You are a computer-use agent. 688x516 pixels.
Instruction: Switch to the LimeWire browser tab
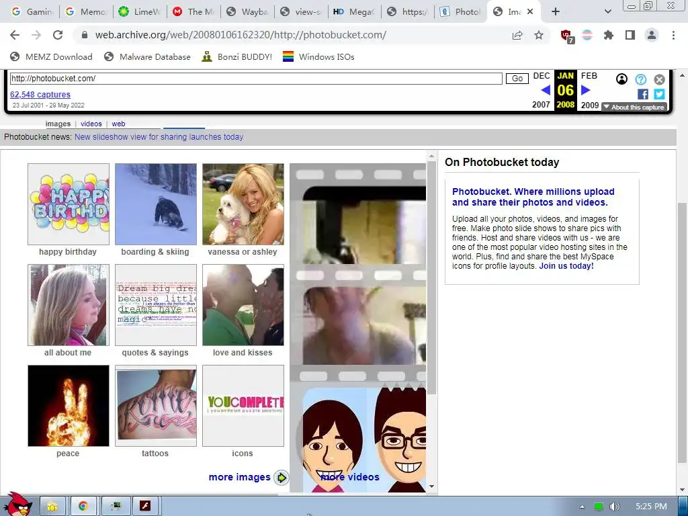tap(140, 11)
